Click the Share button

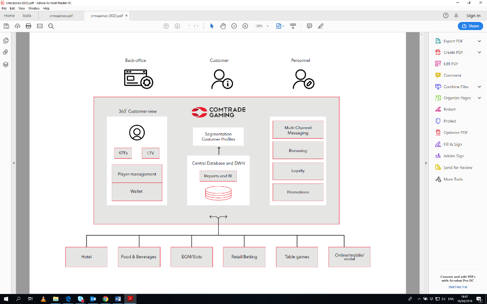click(x=470, y=26)
